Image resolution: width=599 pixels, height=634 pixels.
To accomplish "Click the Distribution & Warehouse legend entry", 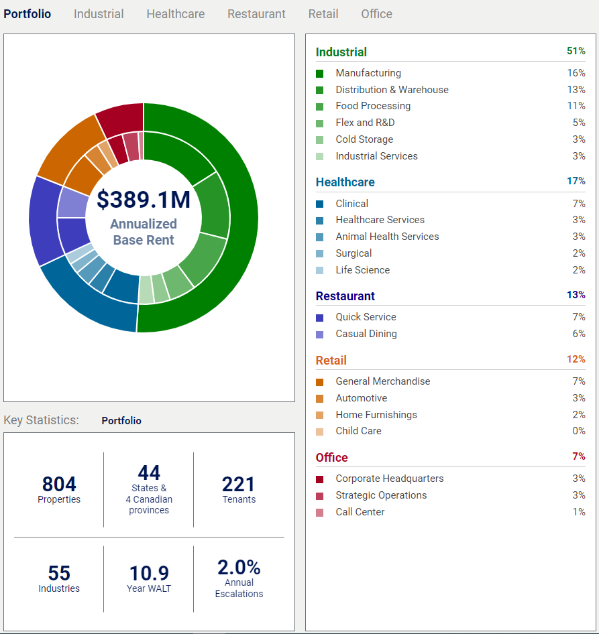I will 392,90.
